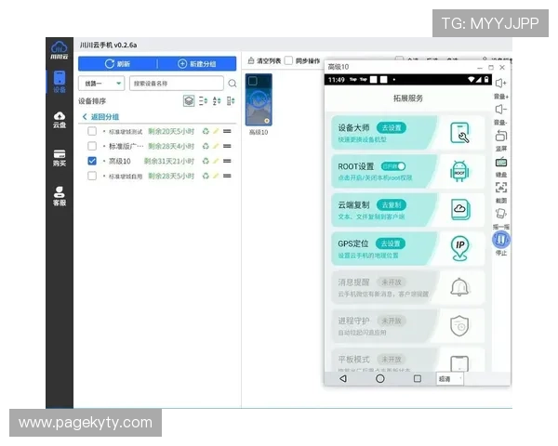Click the 未开放 badge for 进程守护
Image resolution: width=558 pixels, height=446 pixels.
coord(392,321)
